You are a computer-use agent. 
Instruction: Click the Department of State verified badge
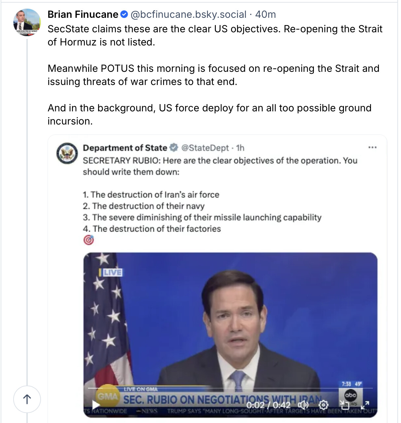tap(174, 148)
